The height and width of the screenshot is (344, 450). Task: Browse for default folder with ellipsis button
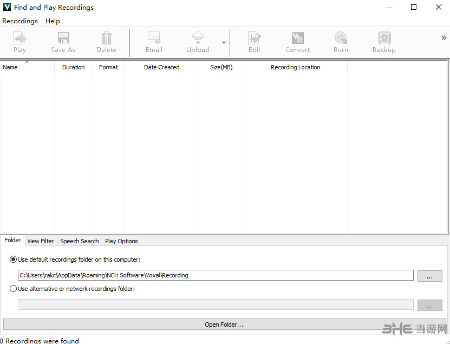[x=429, y=276]
